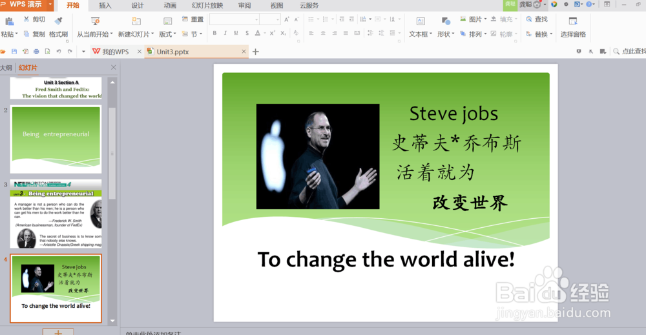Viewport: 646px width, 335px height.
Task: Cut selection with 剪切 scissors button
Action: click(x=34, y=19)
